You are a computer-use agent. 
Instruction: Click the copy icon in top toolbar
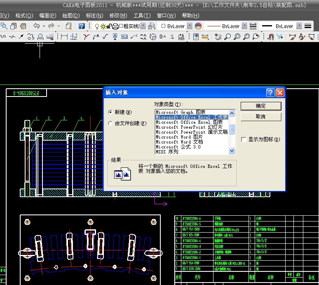[14, 26]
